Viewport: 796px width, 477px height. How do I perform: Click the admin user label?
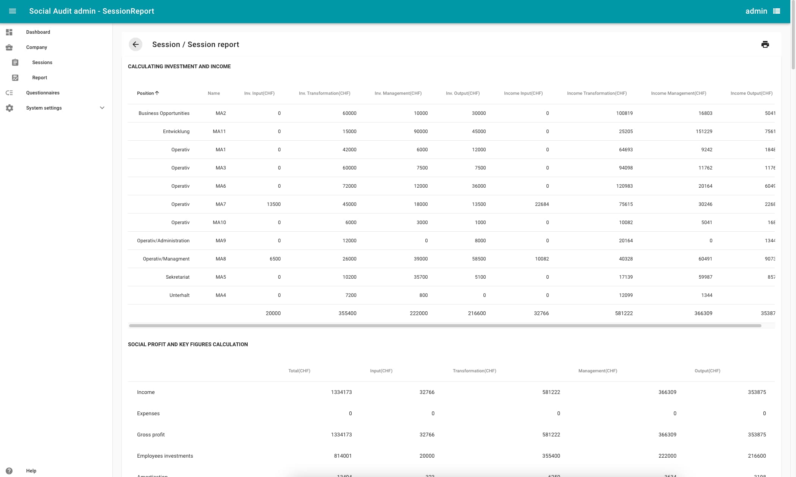(x=756, y=11)
